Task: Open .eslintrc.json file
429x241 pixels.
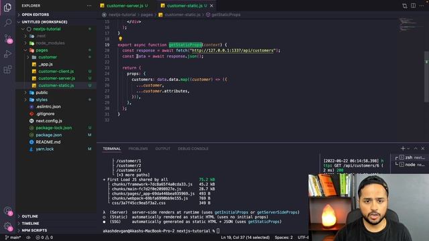Action: click(48, 106)
